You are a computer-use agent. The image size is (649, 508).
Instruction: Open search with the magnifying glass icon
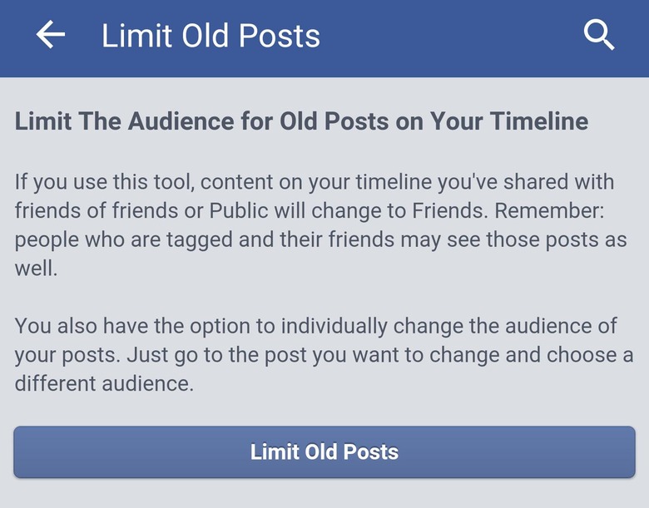point(599,35)
